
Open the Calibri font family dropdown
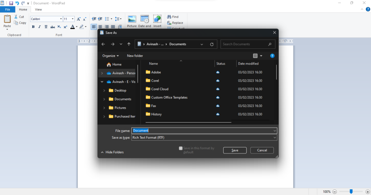[x=61, y=19]
